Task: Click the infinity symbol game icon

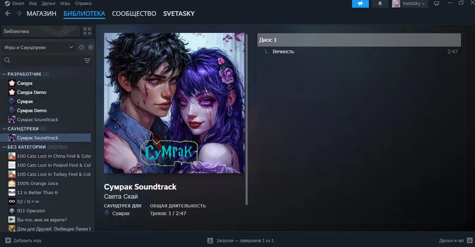Action: [12, 201]
